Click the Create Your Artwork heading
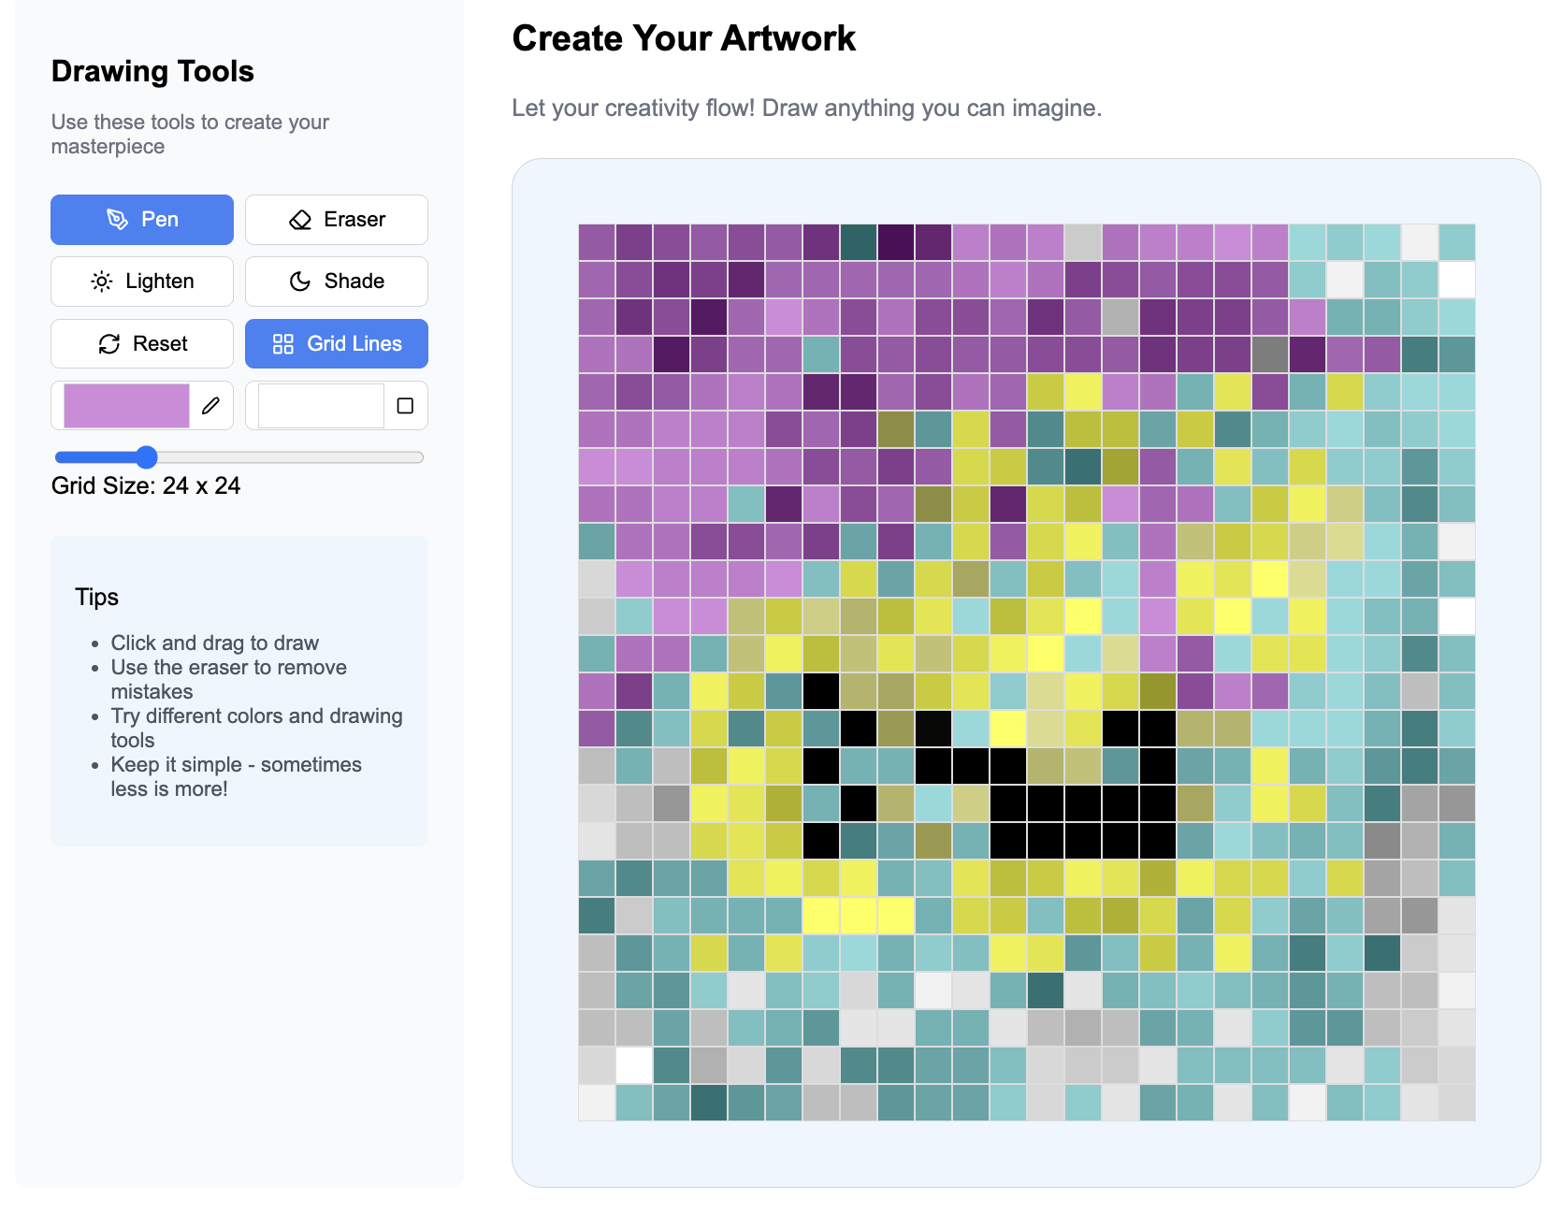The width and height of the screenshot is (1547, 1214). [x=684, y=38]
